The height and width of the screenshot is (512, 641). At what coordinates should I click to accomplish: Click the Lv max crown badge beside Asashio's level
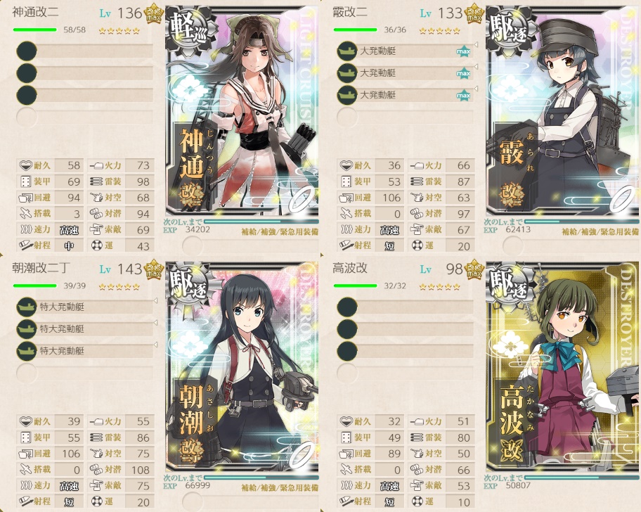[153, 269]
